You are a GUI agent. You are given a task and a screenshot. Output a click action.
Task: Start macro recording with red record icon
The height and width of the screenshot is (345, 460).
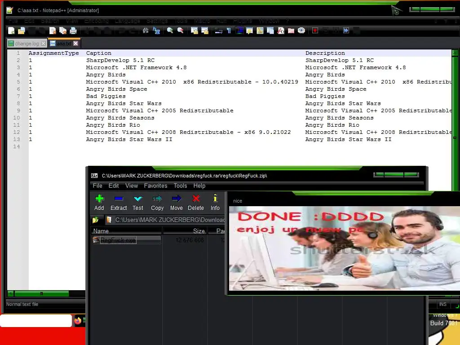[315, 31]
